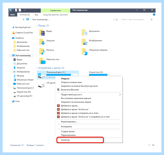Choose Свойства in context menu

coord(89,140)
